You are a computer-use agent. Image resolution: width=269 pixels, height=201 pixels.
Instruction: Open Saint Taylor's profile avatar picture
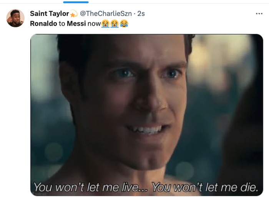15,18
